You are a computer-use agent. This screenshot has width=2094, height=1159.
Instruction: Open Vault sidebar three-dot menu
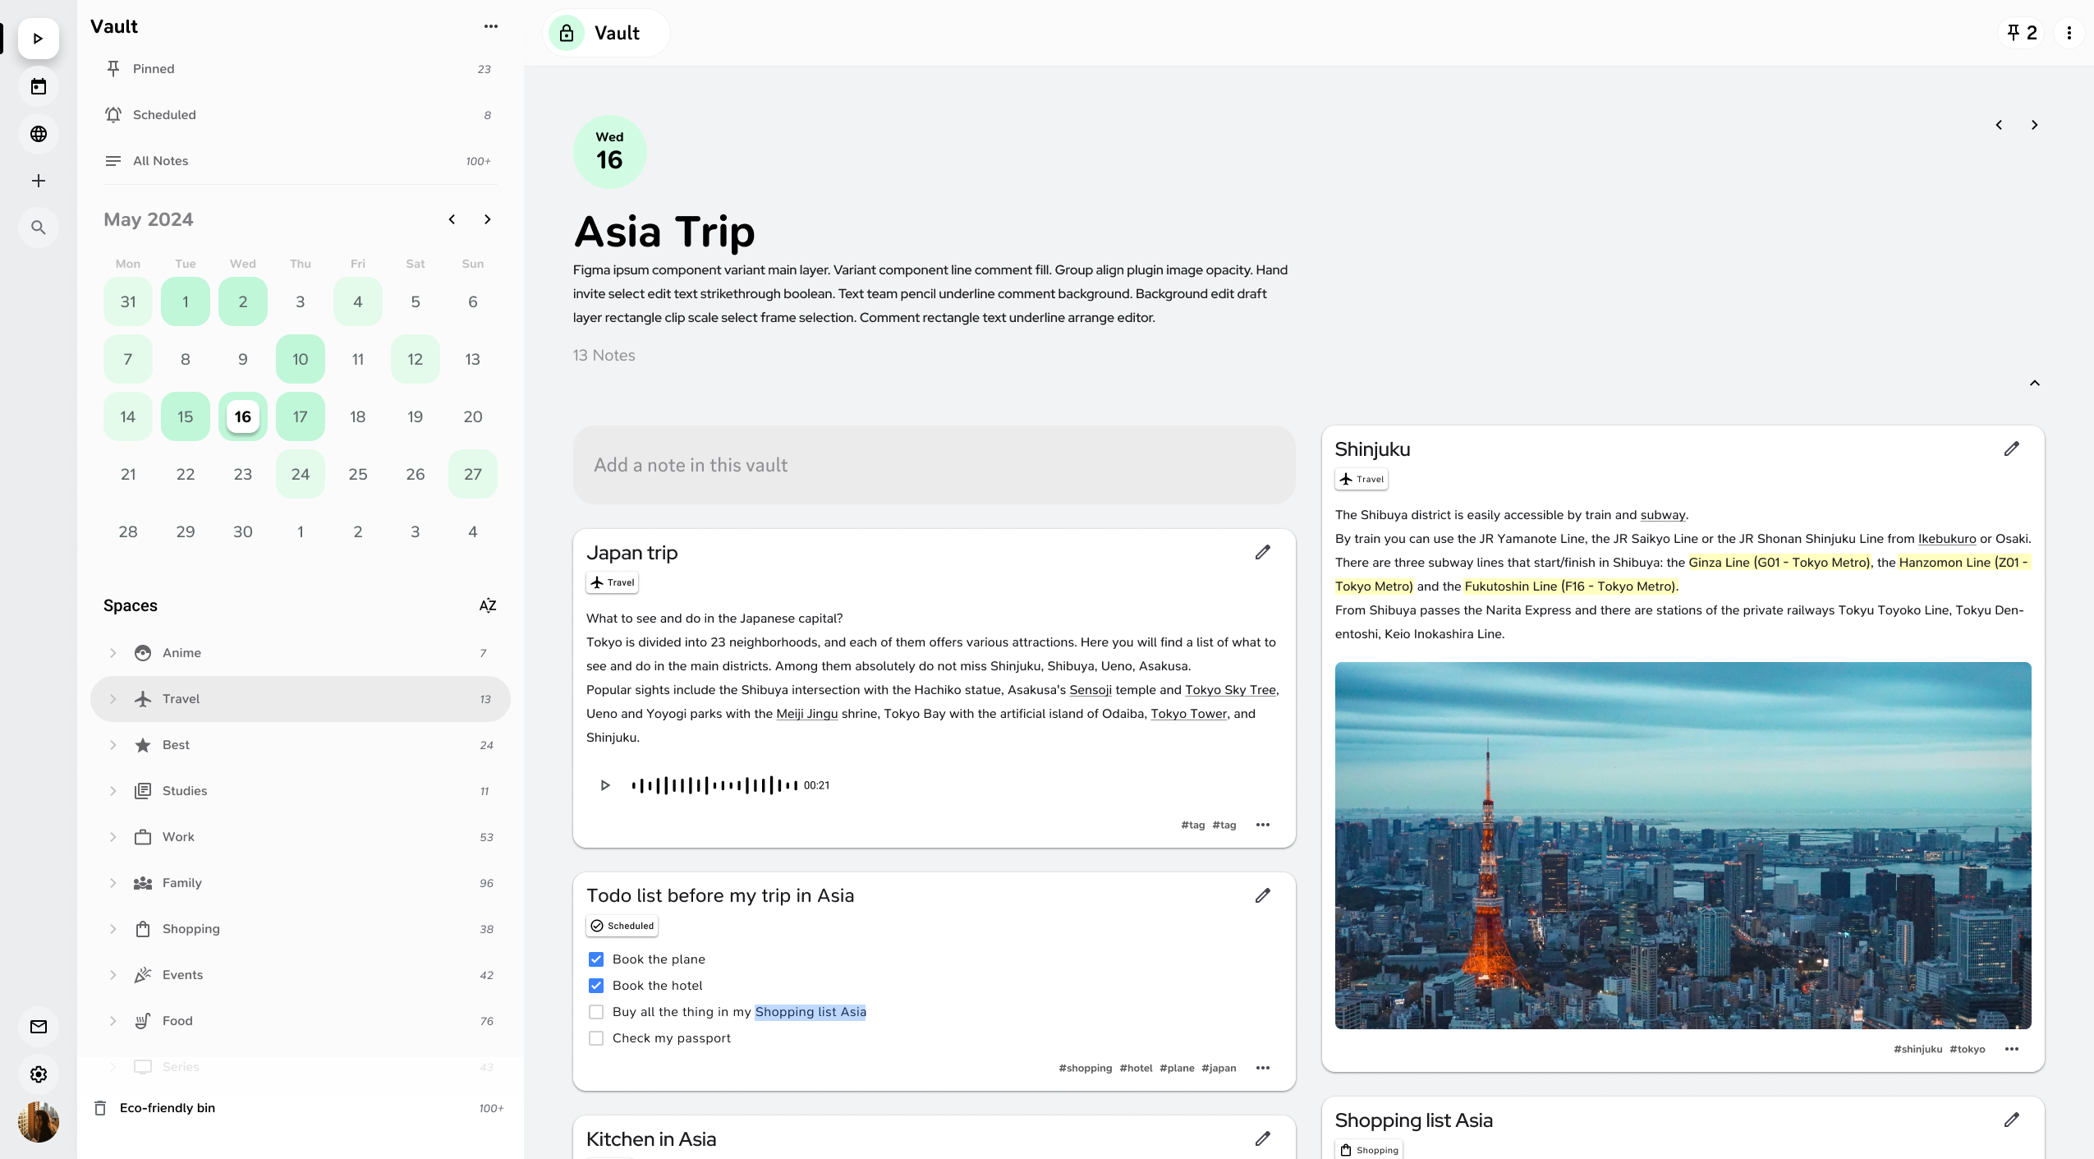click(490, 26)
